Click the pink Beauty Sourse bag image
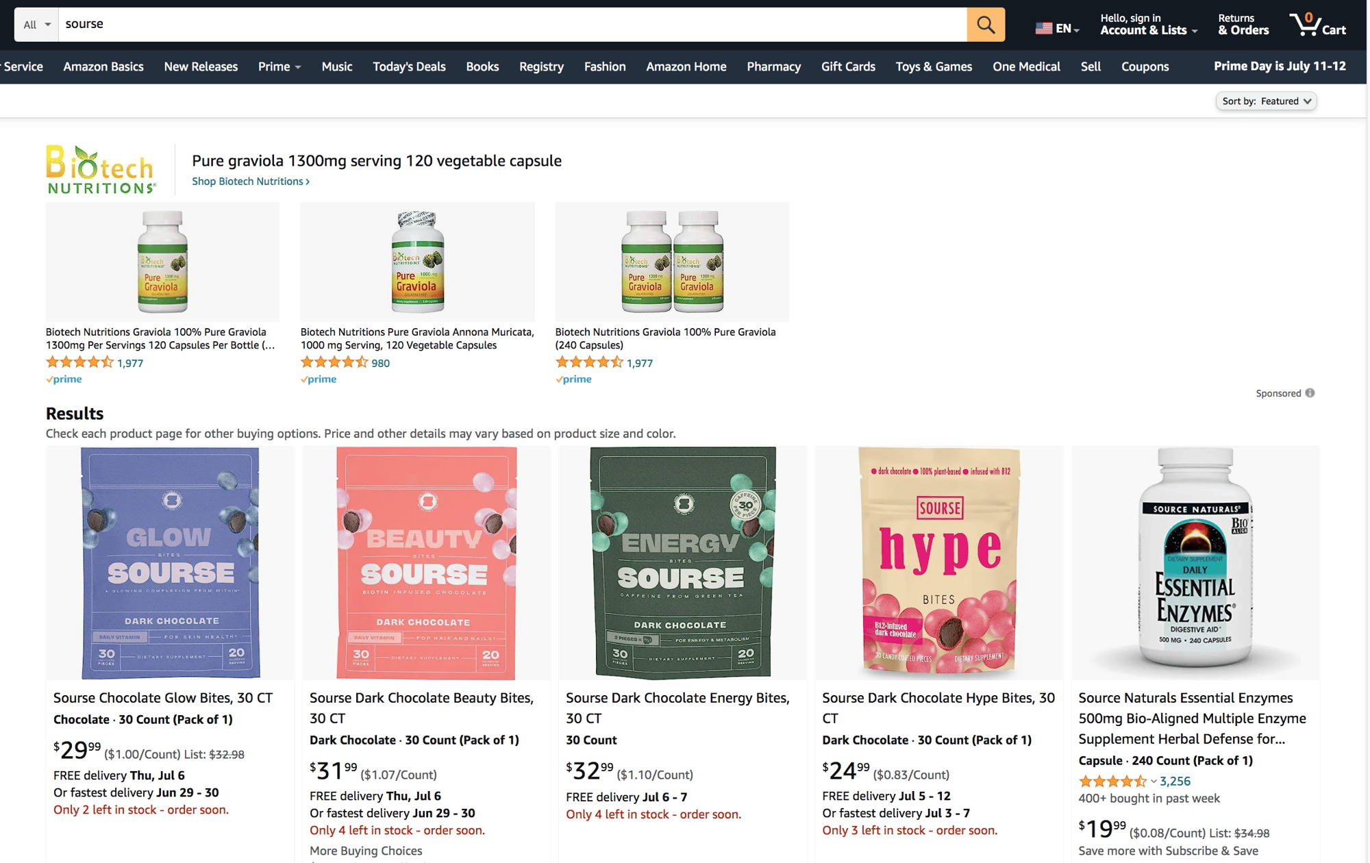1370x863 pixels. (x=426, y=563)
